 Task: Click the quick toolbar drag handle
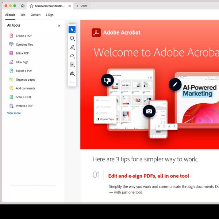[72, 24]
